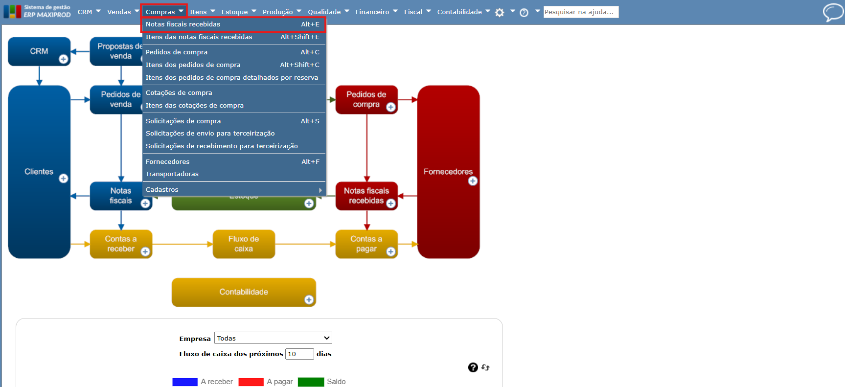The width and height of the screenshot is (845, 387).
Task: Open the Estoque menu dropdown
Action: click(238, 12)
